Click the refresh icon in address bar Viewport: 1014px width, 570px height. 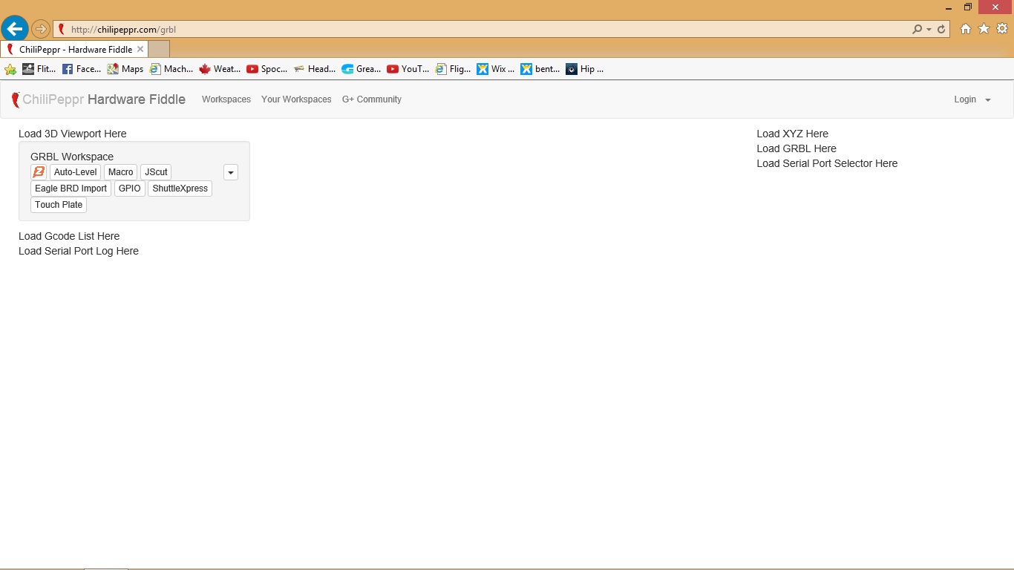tap(941, 30)
